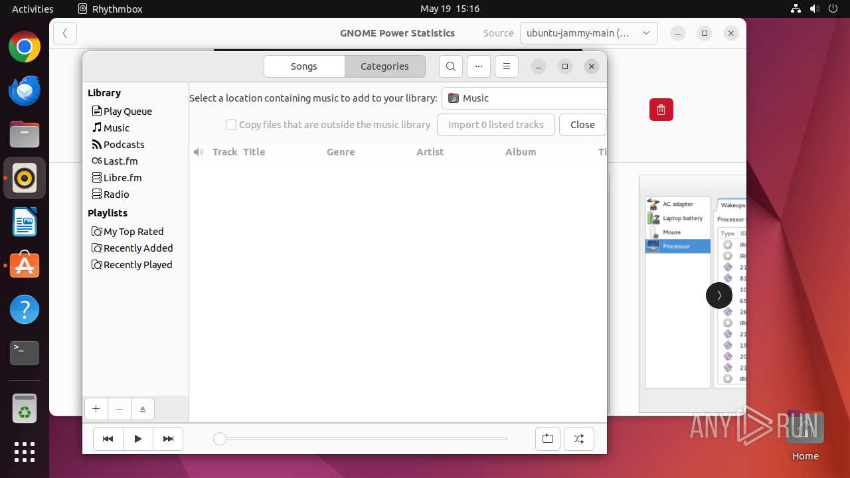This screenshot has height=478, width=850.
Task: Sort by the Title column header
Action: [282, 152]
